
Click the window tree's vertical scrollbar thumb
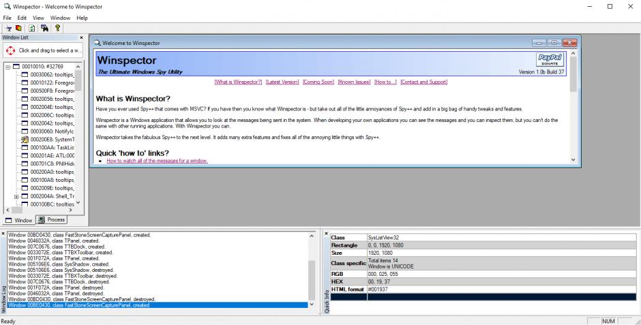tap(78, 80)
